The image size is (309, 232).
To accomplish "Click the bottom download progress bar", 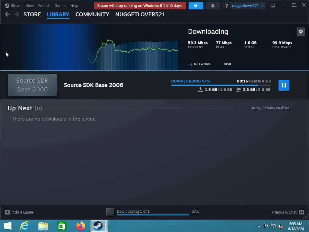I will click(158, 215).
